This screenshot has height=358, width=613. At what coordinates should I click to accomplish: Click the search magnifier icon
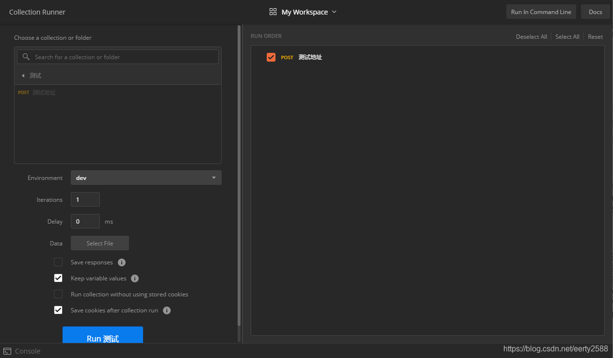point(26,57)
